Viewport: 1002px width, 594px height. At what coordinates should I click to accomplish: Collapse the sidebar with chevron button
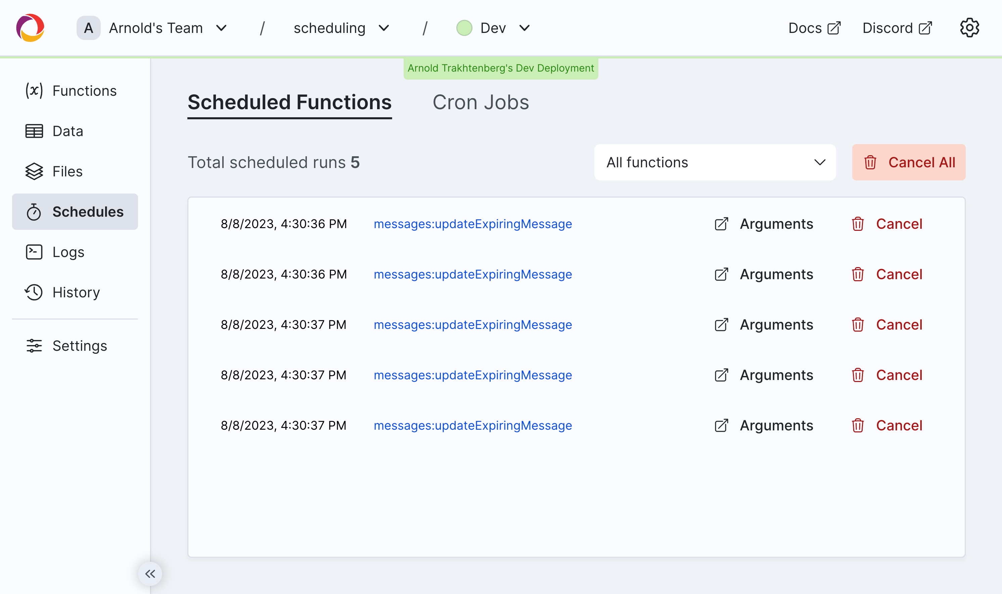point(150,573)
